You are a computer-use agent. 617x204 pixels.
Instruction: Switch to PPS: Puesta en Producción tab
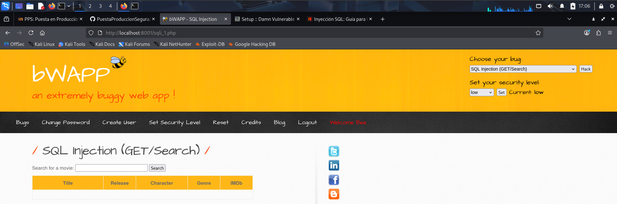[x=51, y=19]
